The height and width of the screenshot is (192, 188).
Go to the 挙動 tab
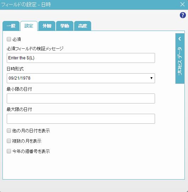[65, 26]
